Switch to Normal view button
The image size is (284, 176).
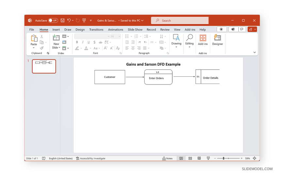coord(181,158)
